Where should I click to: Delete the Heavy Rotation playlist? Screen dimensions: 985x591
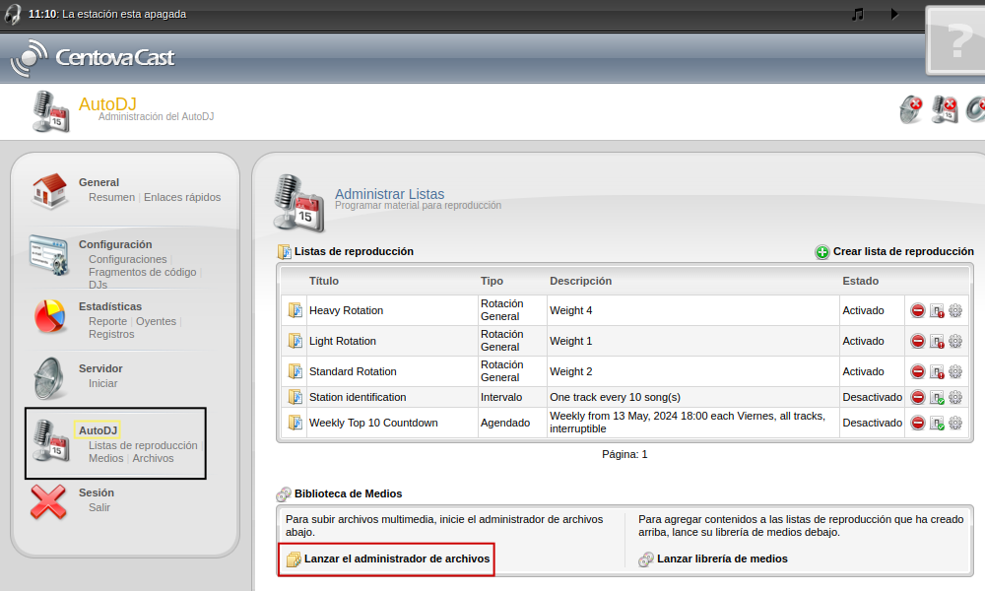click(917, 311)
